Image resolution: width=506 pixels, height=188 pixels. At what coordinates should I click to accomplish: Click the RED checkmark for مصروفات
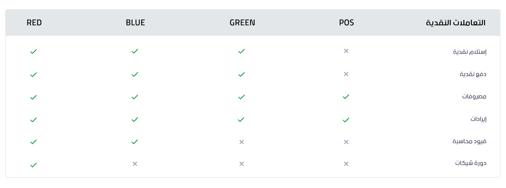pyautogui.click(x=33, y=97)
